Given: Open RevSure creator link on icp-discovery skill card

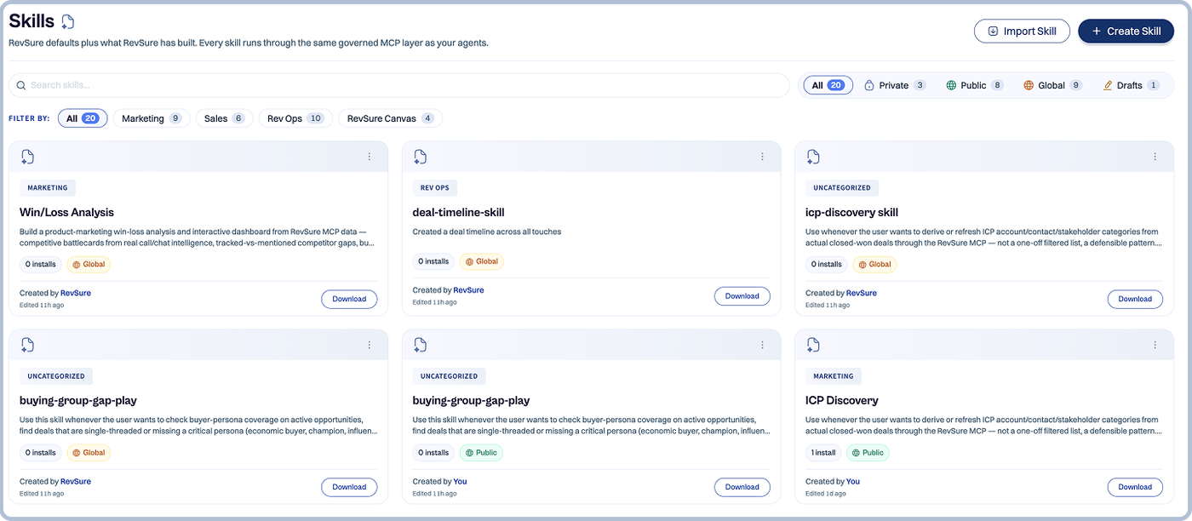Looking at the screenshot, I should (862, 293).
